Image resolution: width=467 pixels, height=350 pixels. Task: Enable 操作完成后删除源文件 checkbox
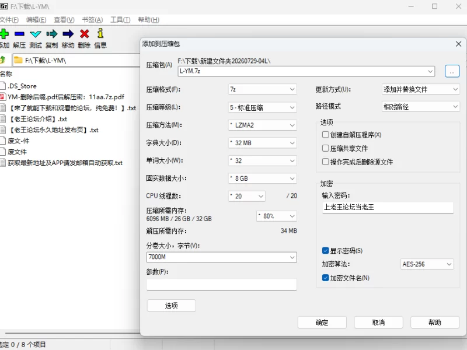(325, 162)
